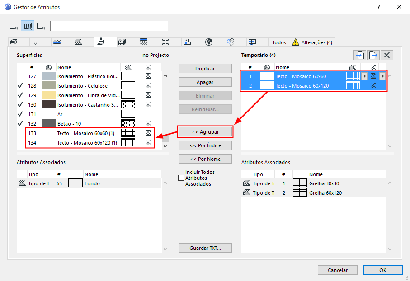Viewport: 410px width, 281px height.
Task: Click the << Por Nome button
Action: click(205, 159)
